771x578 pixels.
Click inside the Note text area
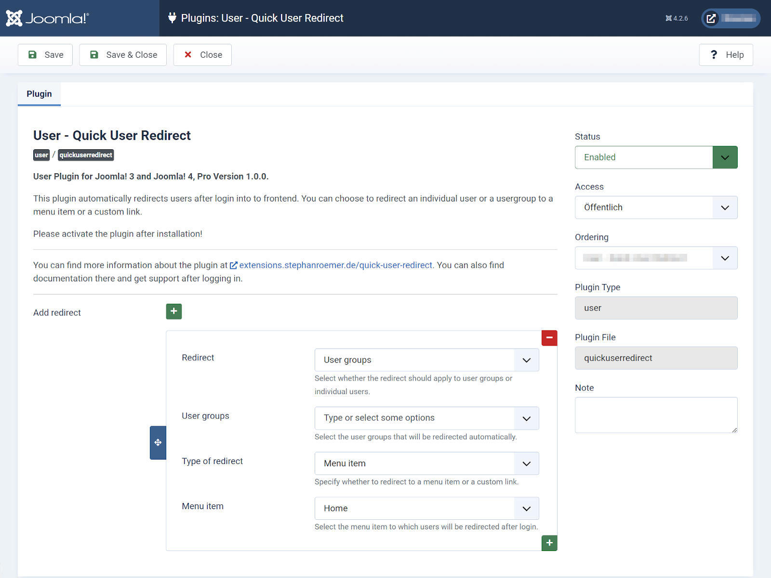click(x=656, y=414)
